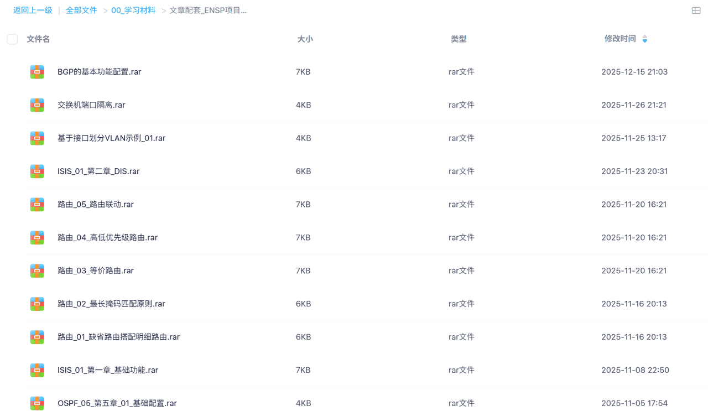Sort files using the 修改时间 arrow

tap(644, 39)
